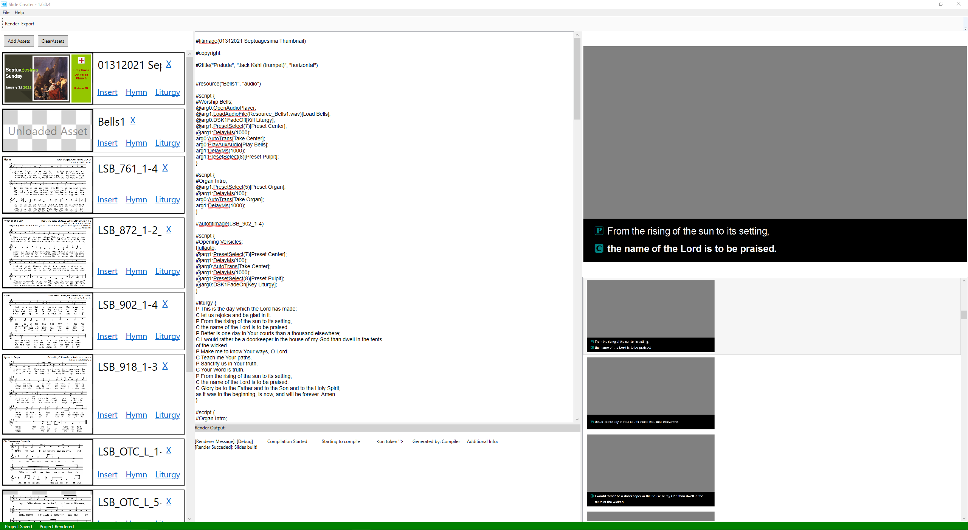Click the '[Render Succeded]: Slides built!' output line
This screenshot has height=530, width=968.
[226, 447]
